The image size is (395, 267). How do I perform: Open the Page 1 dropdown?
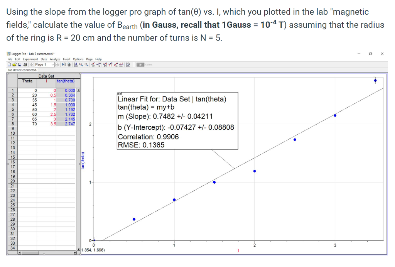pyautogui.click(x=53, y=64)
